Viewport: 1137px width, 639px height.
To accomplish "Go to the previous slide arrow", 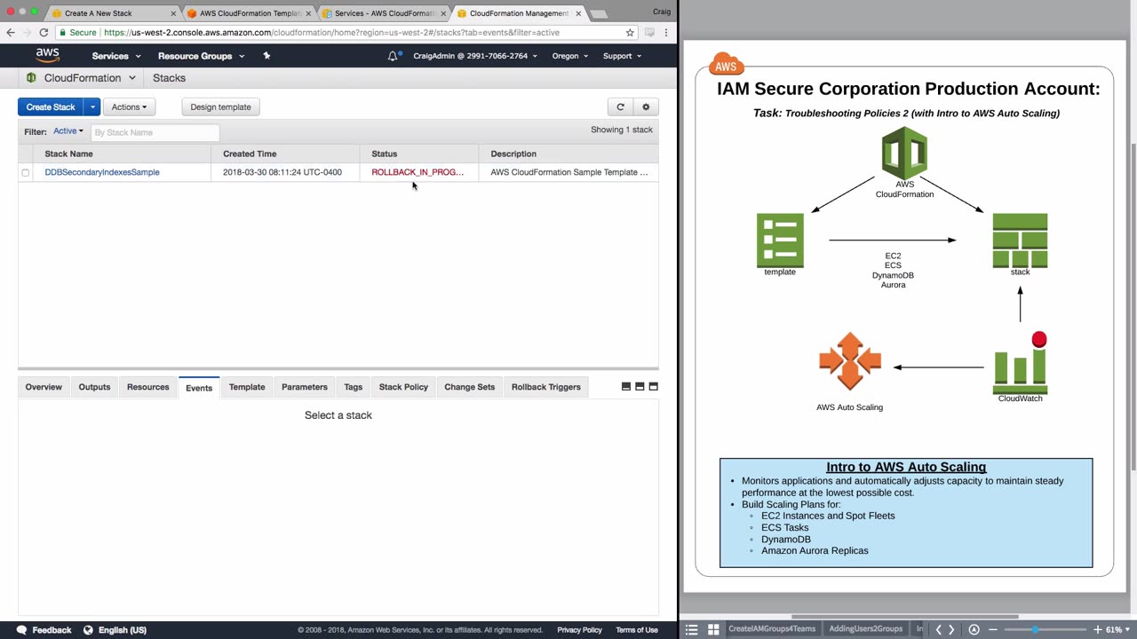I will (938, 629).
